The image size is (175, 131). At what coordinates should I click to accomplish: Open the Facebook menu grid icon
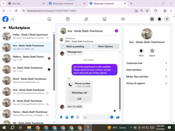click(152, 19)
